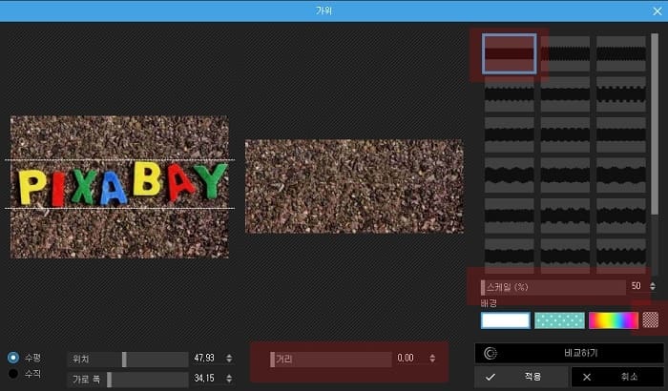Select the second cut pattern in first row

point(565,53)
